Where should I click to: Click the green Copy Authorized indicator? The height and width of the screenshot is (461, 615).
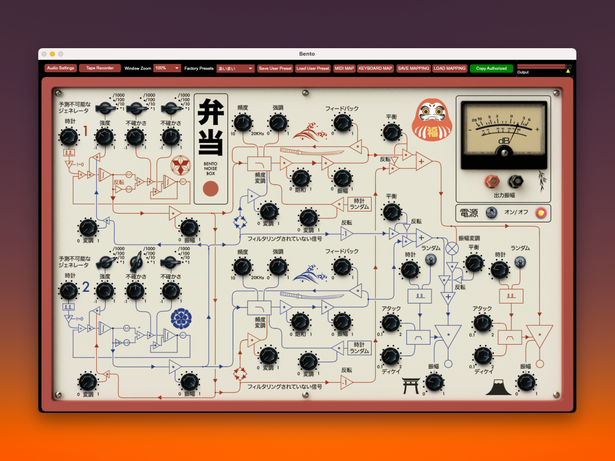491,68
